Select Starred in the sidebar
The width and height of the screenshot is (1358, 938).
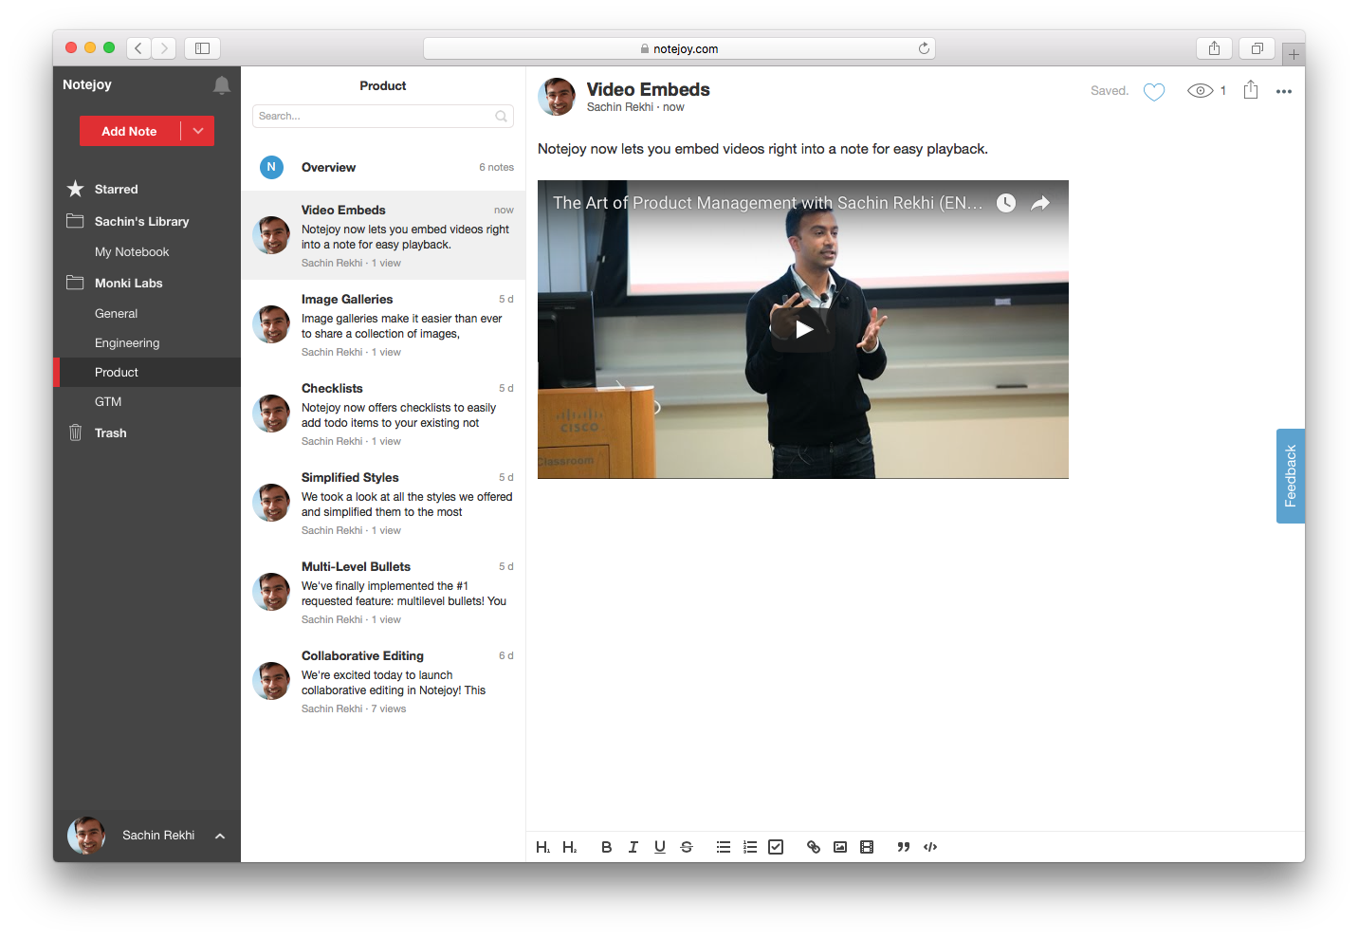[x=116, y=190]
